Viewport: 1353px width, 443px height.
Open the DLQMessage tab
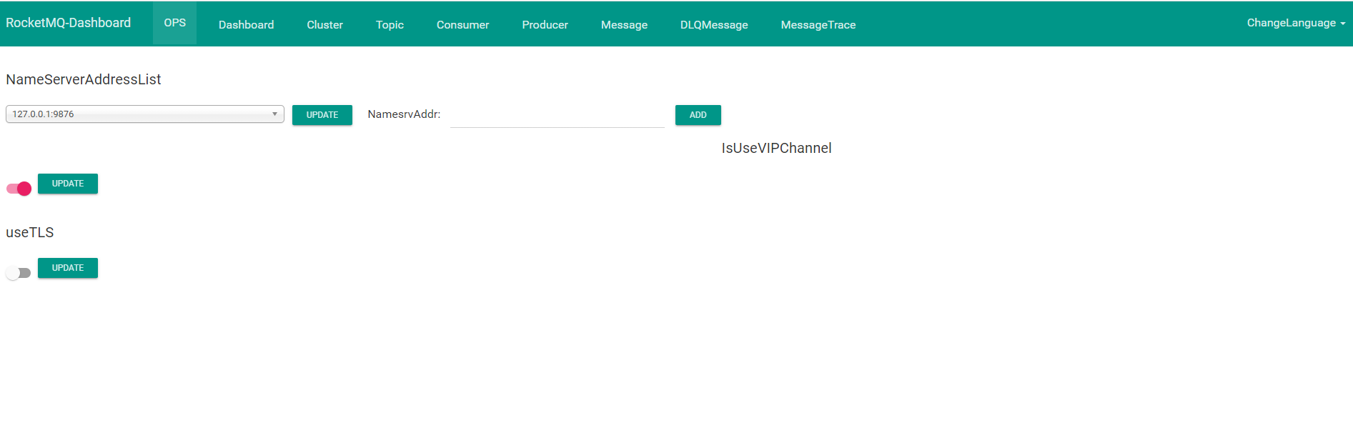click(x=714, y=24)
